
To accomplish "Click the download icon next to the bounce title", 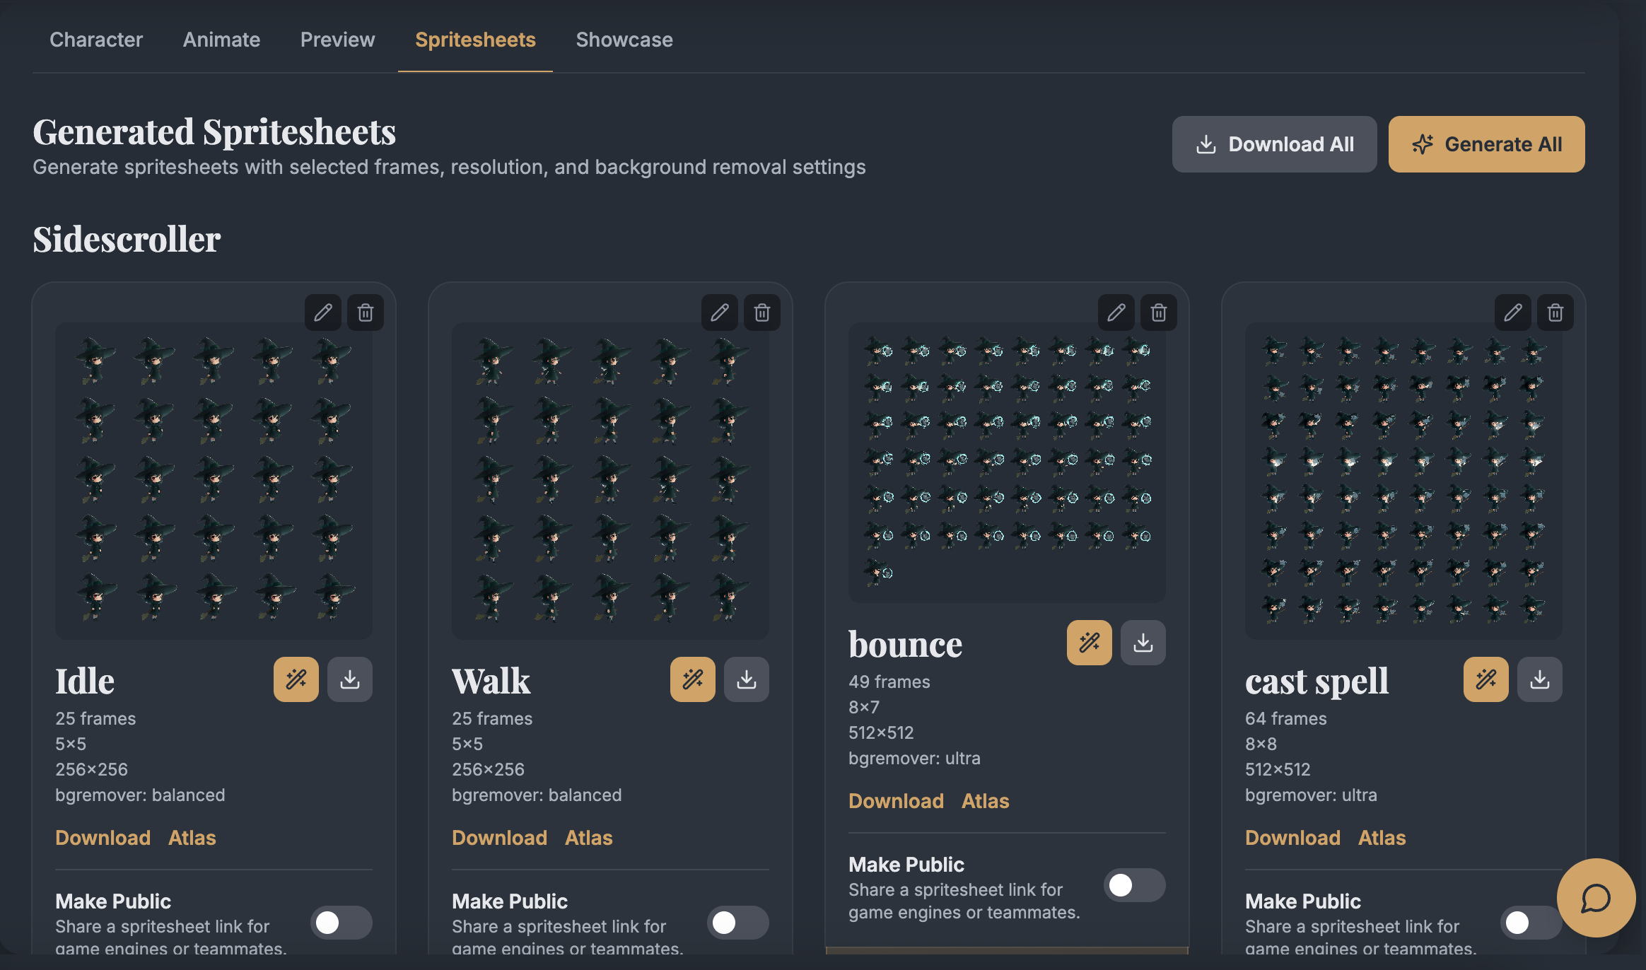I will [1143, 643].
